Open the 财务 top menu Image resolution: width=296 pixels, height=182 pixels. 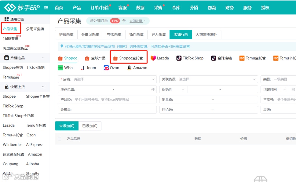[x=229, y=8]
